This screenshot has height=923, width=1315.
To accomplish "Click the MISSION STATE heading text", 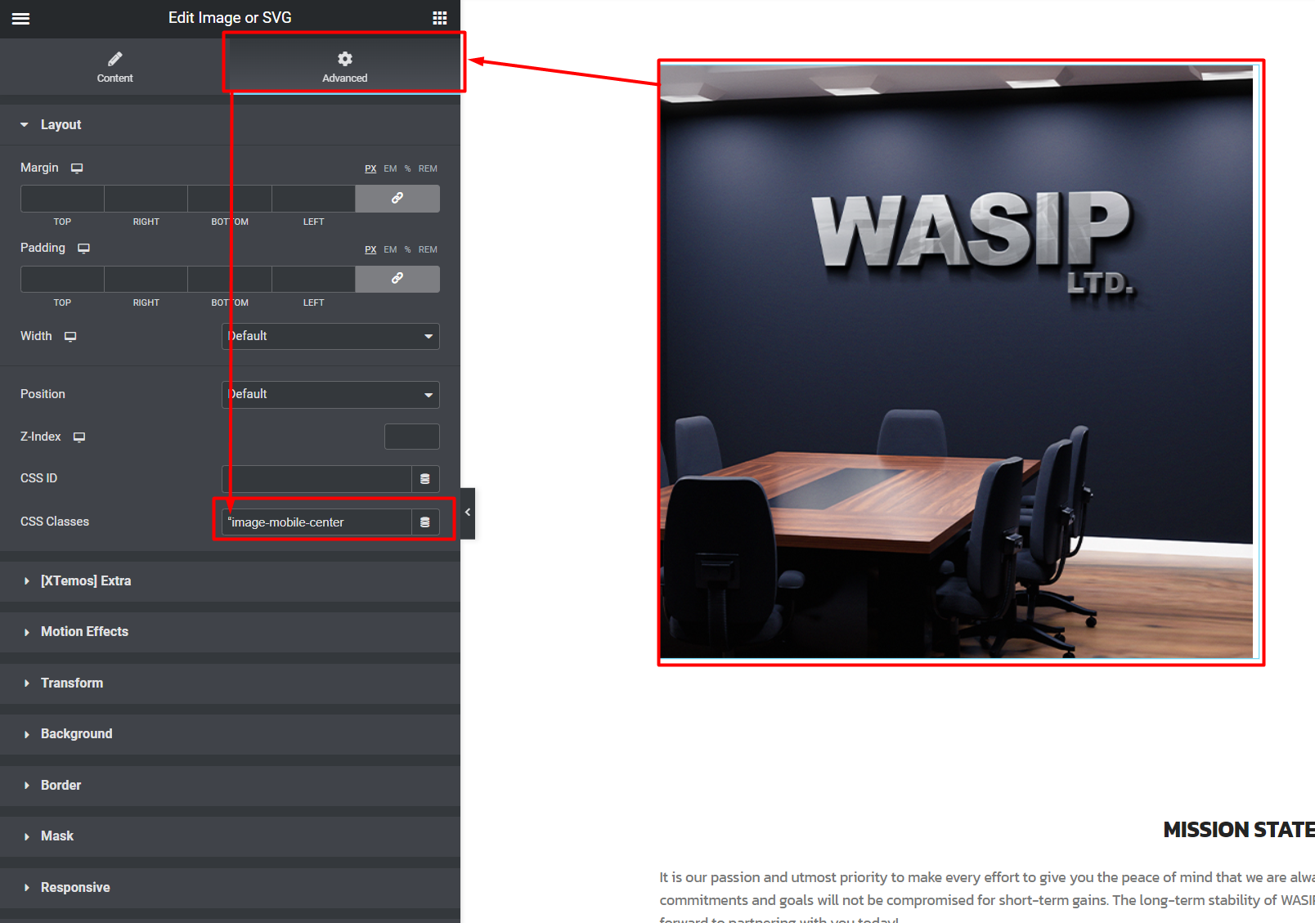I will pyautogui.click(x=1239, y=830).
